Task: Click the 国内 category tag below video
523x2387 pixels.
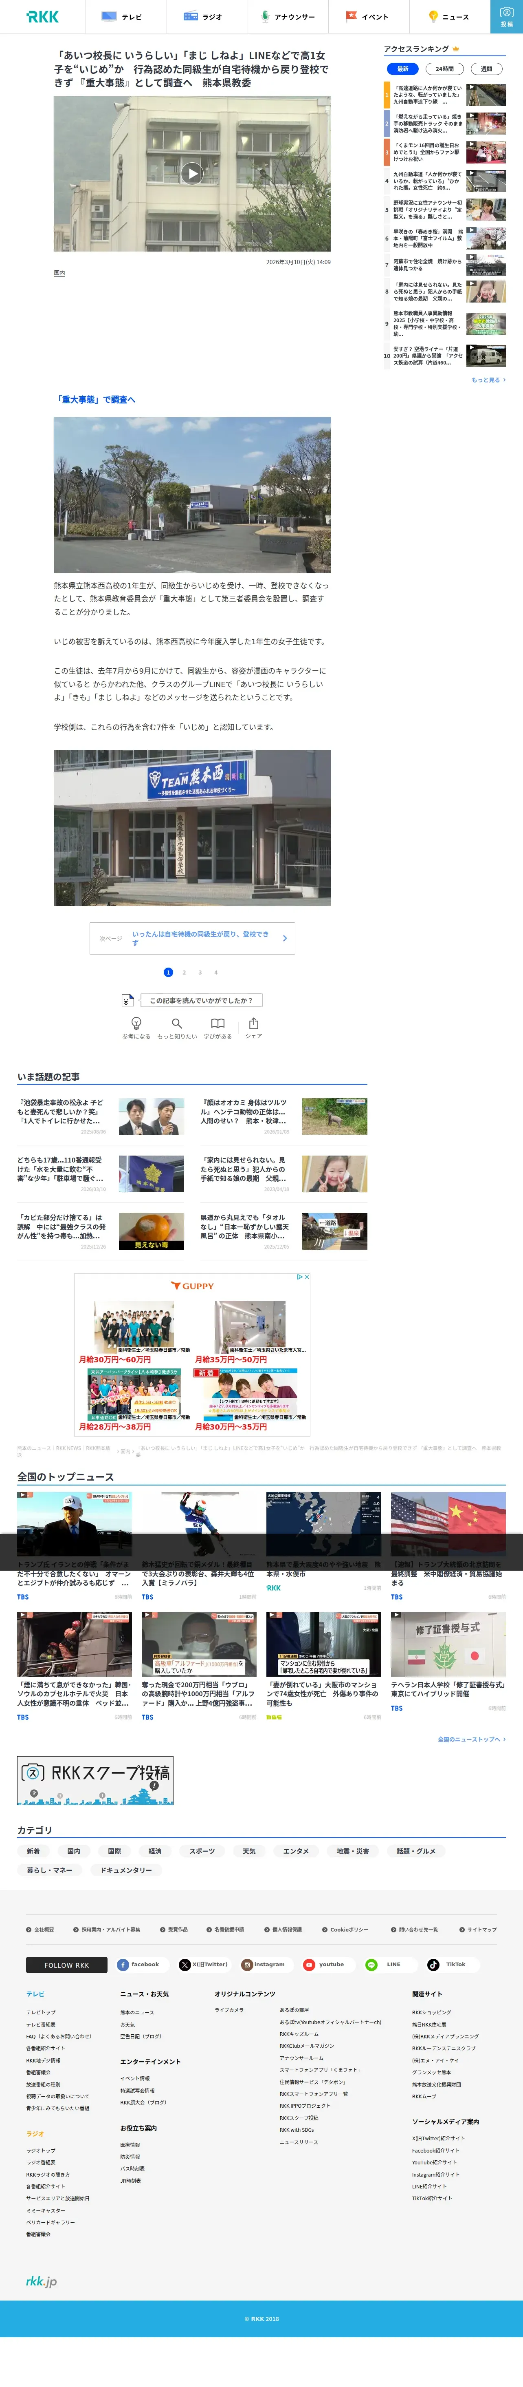Action: click(x=59, y=273)
